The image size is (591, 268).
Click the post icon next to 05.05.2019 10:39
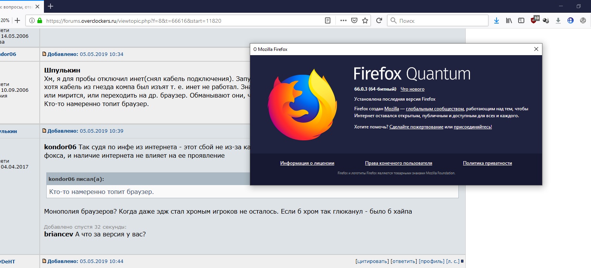(44, 131)
